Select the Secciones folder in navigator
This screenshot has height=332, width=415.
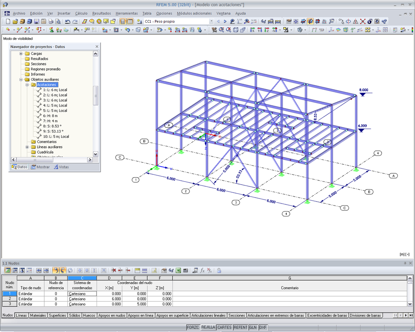pos(38,64)
